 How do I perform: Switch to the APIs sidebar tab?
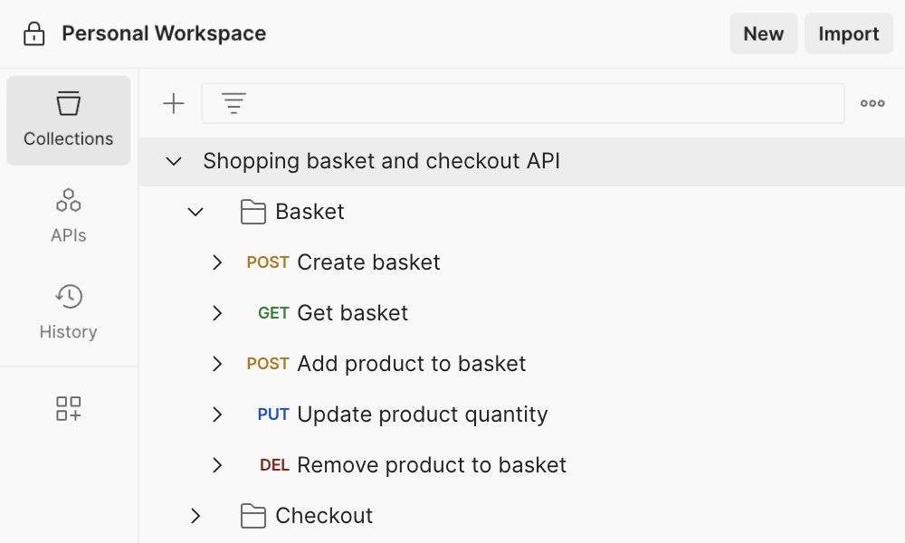click(69, 215)
